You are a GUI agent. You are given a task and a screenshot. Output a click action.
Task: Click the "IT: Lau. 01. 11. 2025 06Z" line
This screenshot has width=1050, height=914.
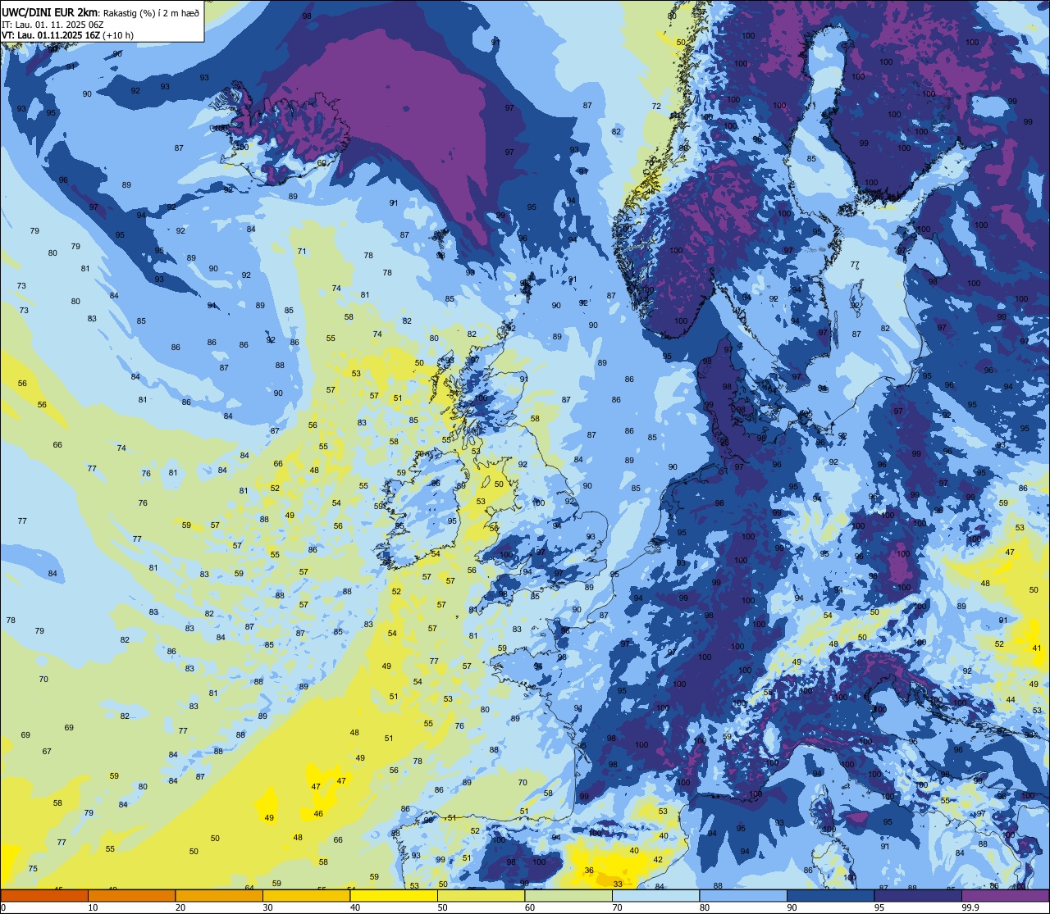(52, 25)
